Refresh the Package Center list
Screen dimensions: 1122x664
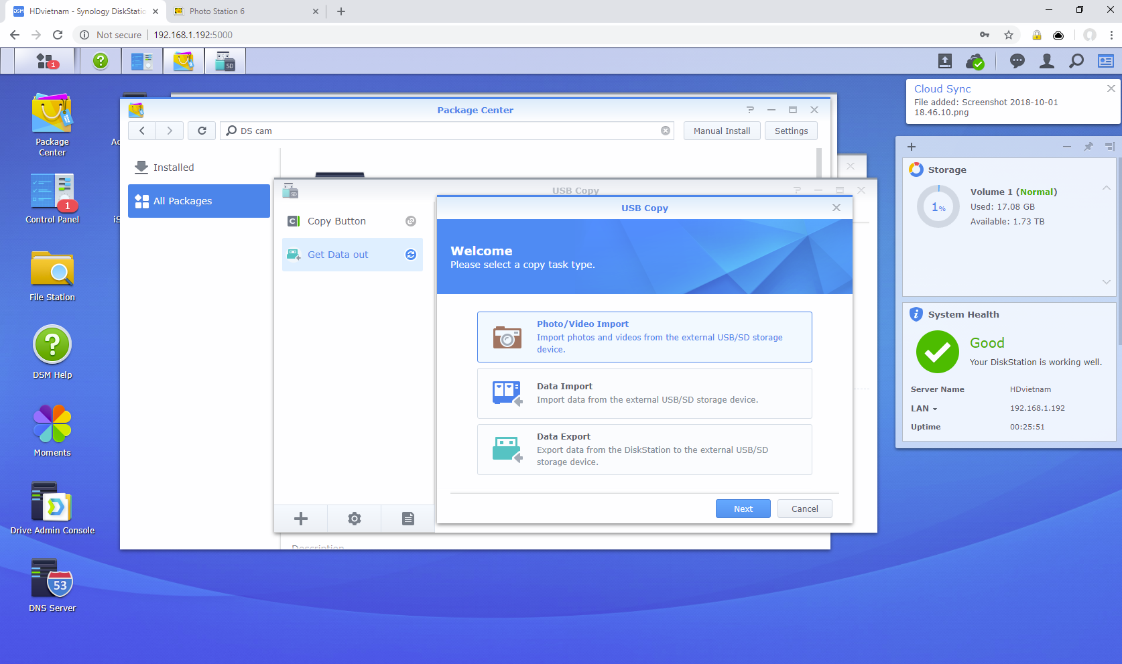(x=202, y=131)
